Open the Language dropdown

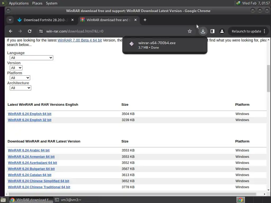coord(31,58)
